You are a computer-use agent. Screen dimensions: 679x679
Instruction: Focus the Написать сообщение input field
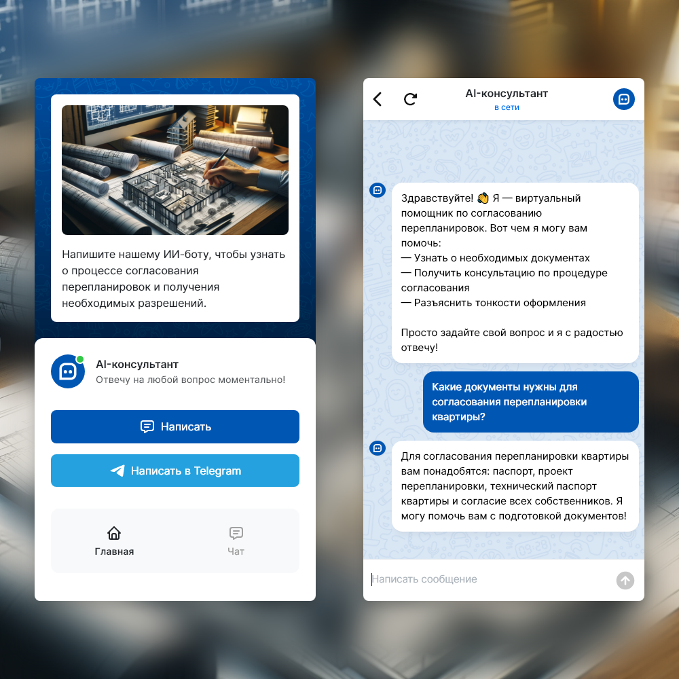pyautogui.click(x=490, y=579)
